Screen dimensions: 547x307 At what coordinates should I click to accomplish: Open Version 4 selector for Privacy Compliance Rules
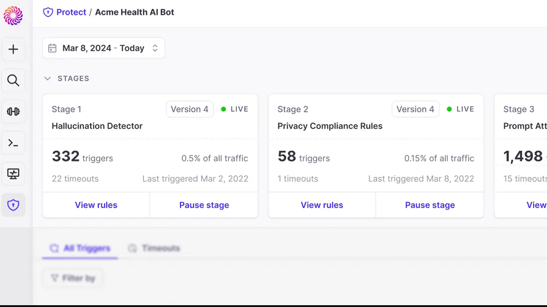pos(415,109)
